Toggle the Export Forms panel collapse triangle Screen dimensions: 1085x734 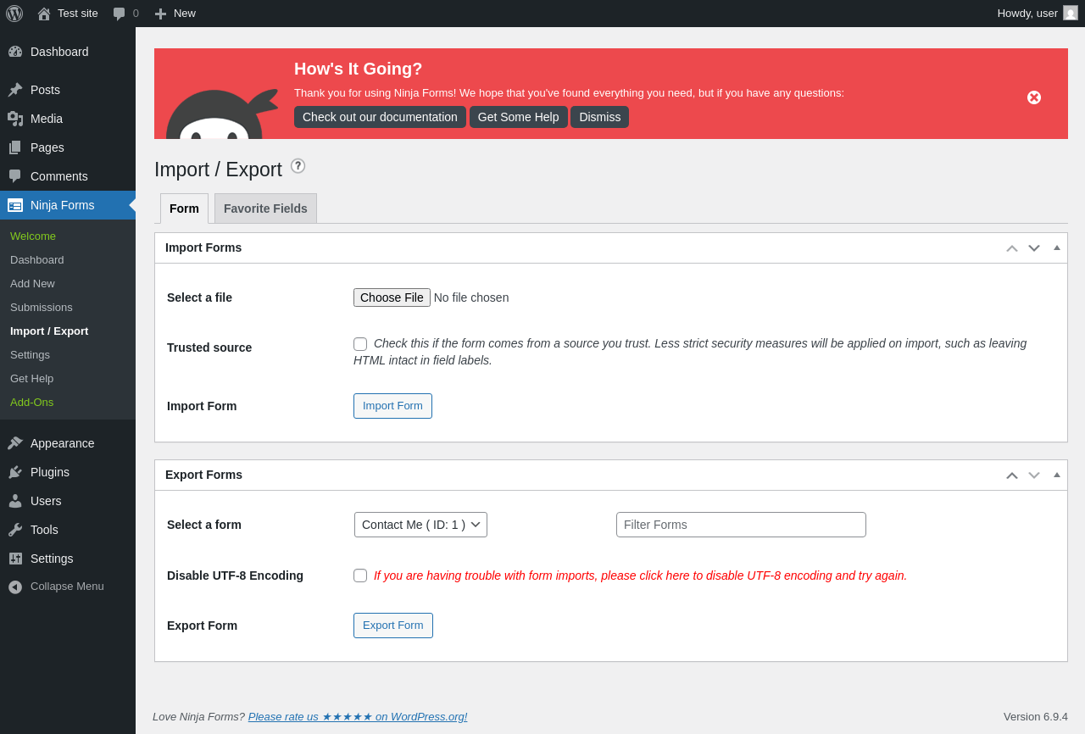(x=1057, y=475)
